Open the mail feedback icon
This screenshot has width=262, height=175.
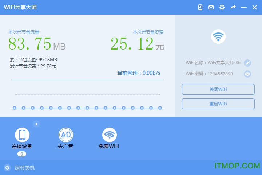tap(211, 7)
